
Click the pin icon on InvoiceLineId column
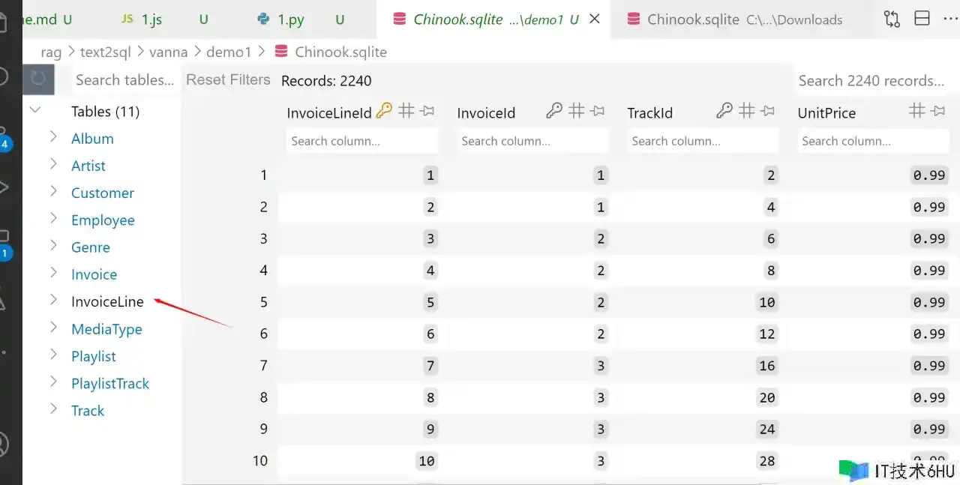[x=427, y=112]
